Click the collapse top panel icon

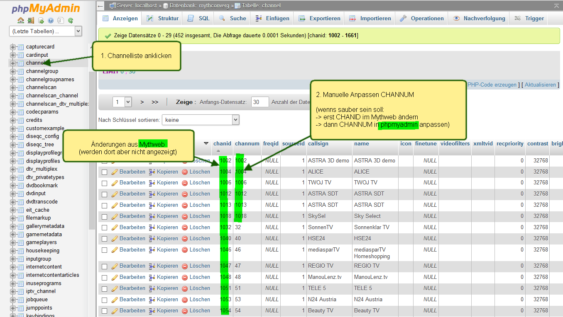(556, 6)
